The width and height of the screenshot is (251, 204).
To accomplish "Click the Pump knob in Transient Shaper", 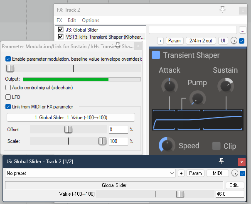I will 197,98.
